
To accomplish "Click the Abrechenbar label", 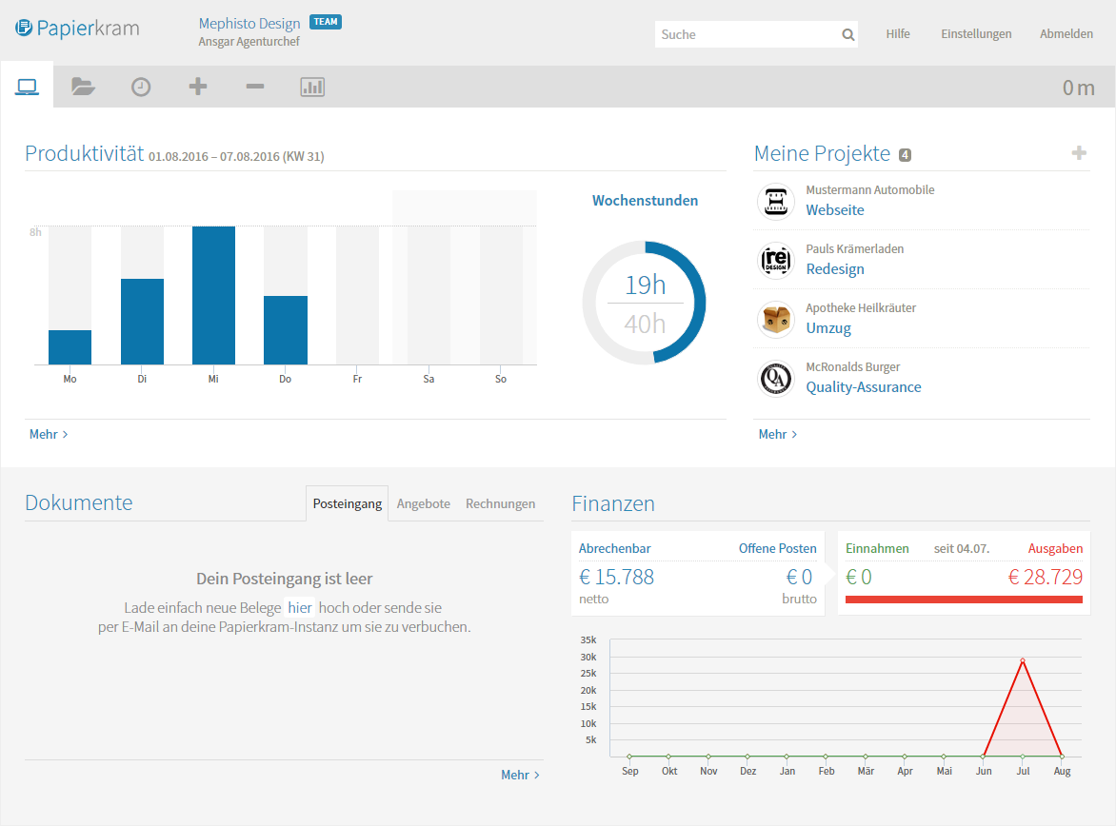I will [614, 548].
